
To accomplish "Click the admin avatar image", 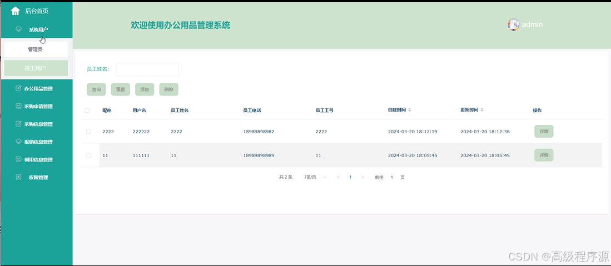I will (x=514, y=24).
